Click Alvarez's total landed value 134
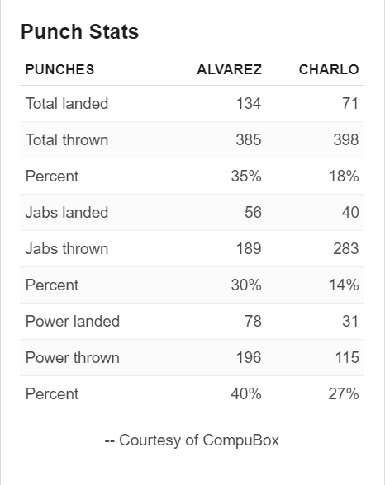 (x=249, y=104)
